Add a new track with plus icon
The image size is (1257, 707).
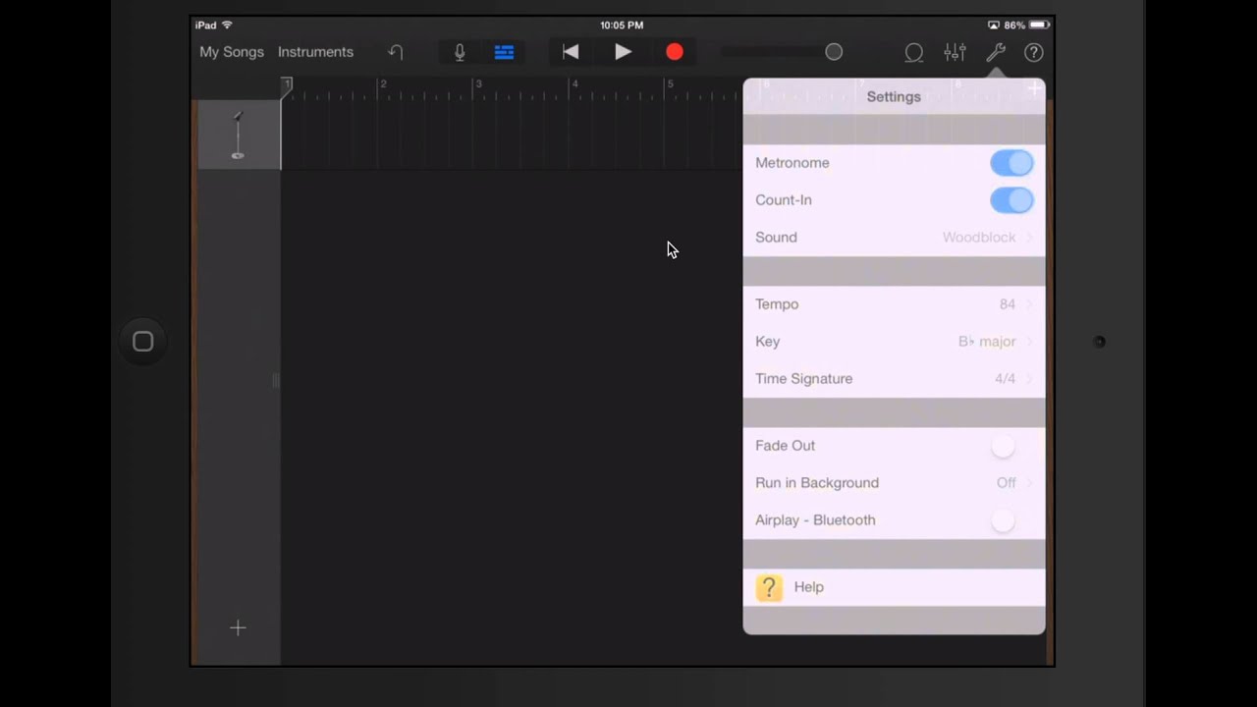pyautogui.click(x=238, y=627)
